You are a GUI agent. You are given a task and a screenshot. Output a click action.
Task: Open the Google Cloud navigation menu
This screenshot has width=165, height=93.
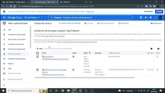click(x=4, y=18)
